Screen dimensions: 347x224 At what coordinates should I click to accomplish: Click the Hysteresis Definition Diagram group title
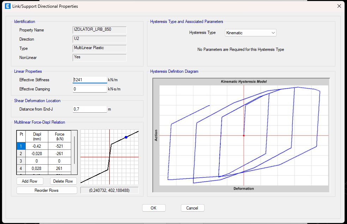point(174,71)
